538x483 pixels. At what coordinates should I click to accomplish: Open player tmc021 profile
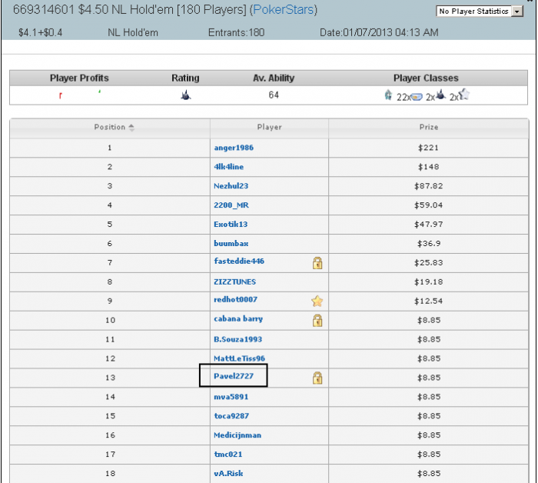point(228,455)
